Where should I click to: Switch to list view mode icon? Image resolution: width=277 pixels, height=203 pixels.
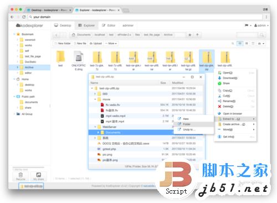click(x=247, y=43)
